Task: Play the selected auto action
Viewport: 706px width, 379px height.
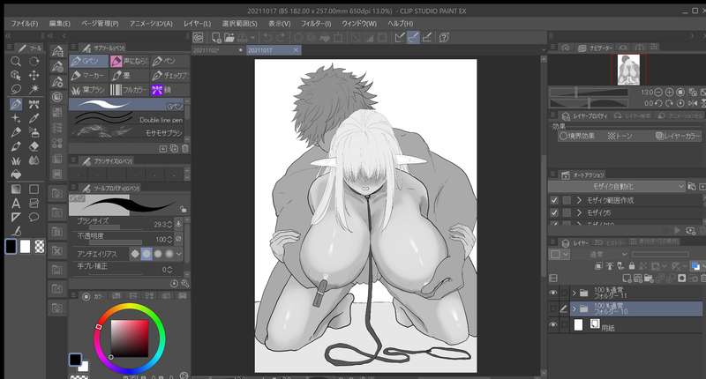Action: pyautogui.click(x=677, y=230)
